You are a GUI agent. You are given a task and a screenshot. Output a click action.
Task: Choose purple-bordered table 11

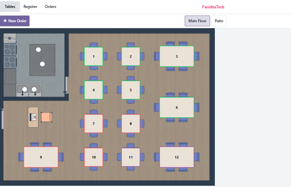(131, 157)
